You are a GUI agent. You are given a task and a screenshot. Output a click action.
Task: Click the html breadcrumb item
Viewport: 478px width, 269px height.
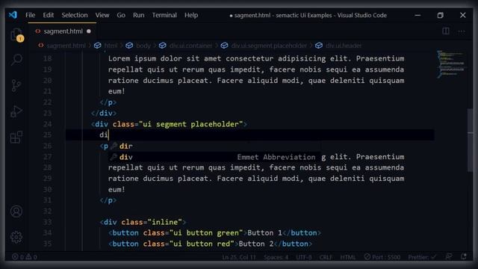pos(111,46)
